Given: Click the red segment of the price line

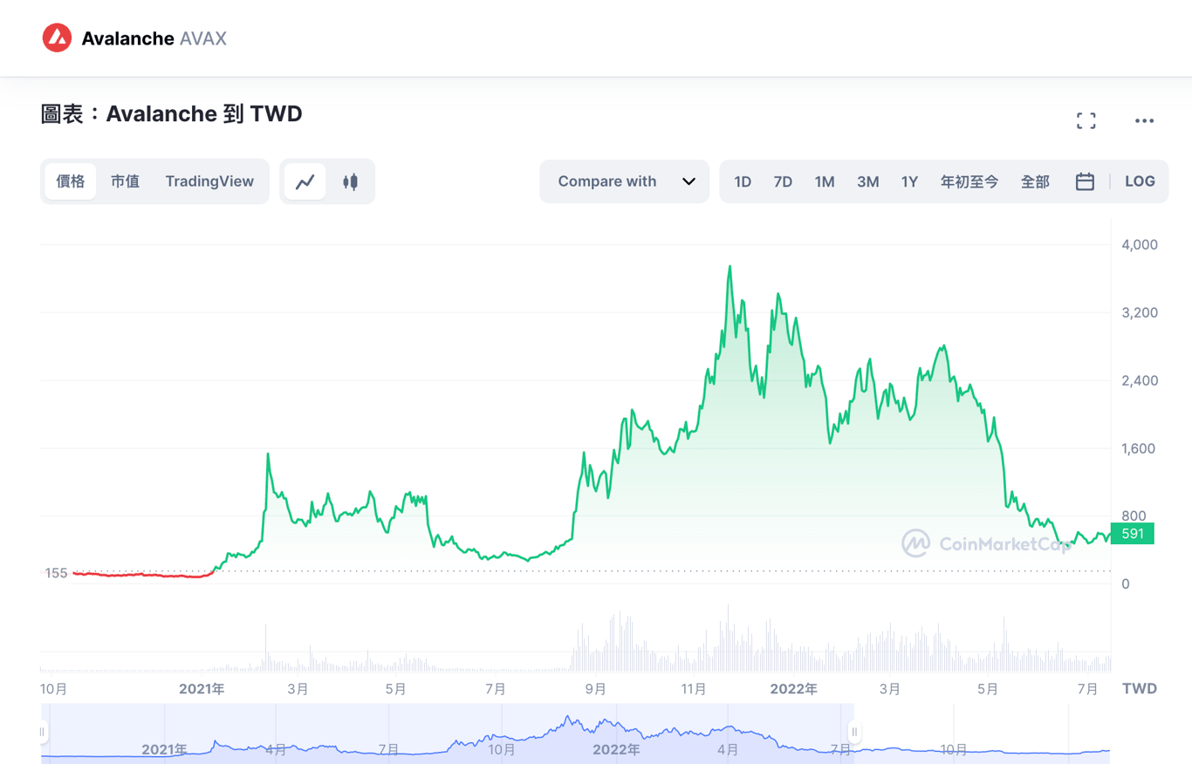Looking at the screenshot, I should click(x=143, y=575).
